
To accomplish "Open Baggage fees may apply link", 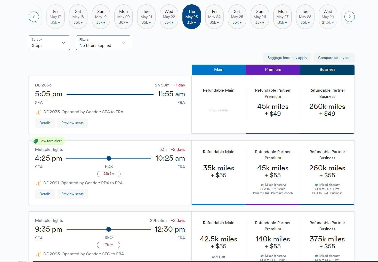I will (287, 58).
